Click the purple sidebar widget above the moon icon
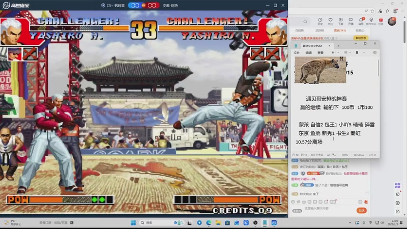This screenshot has width=407, height=229. coord(397,185)
